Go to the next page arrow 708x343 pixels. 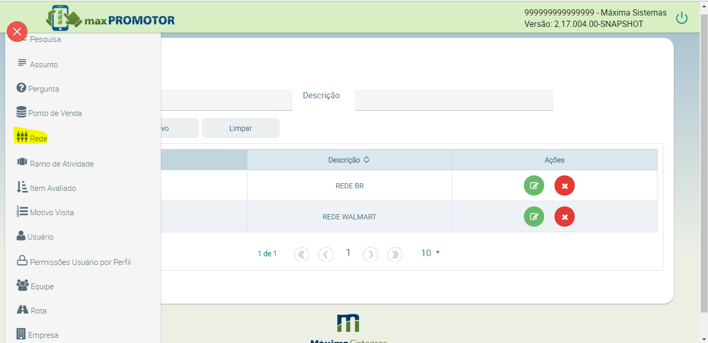point(370,254)
